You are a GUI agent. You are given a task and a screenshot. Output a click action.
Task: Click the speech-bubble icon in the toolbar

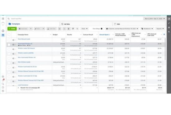point(73,29)
